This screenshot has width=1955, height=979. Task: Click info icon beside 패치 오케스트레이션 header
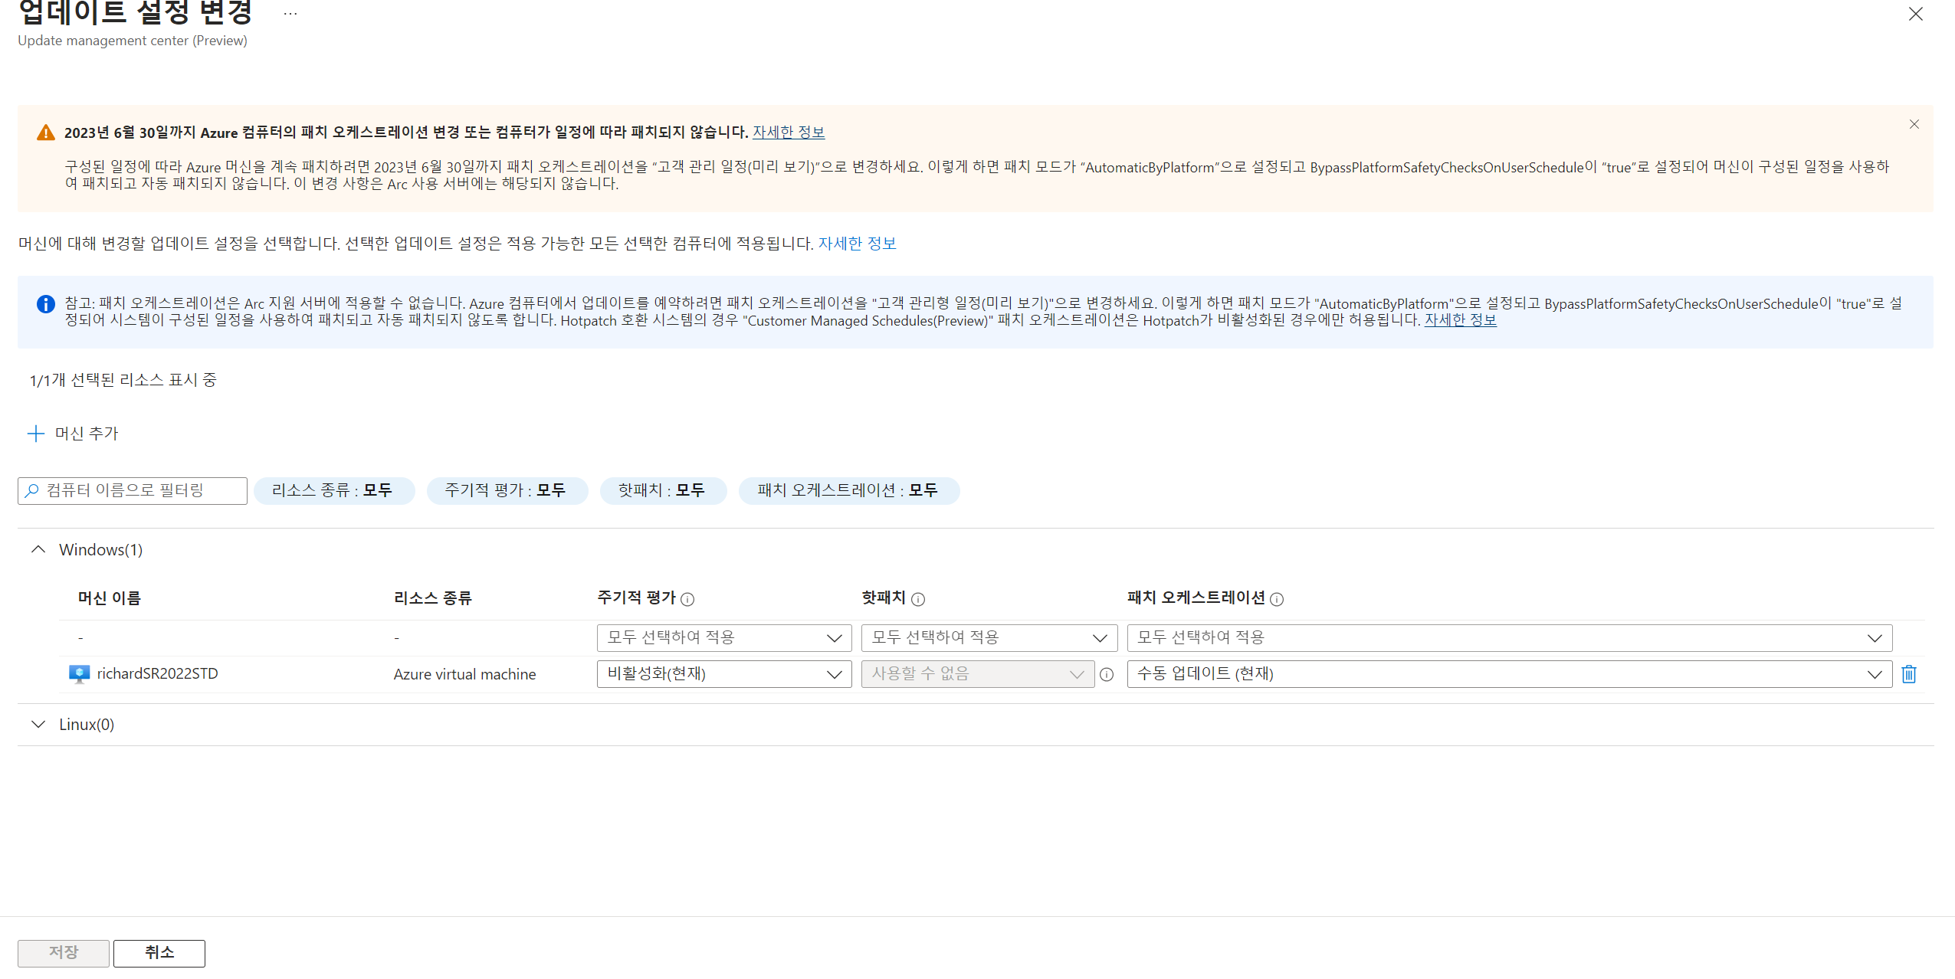pos(1276,599)
